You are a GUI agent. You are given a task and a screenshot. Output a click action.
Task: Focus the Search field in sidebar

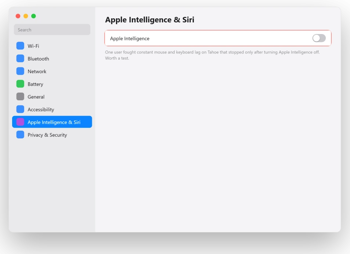[x=52, y=30]
